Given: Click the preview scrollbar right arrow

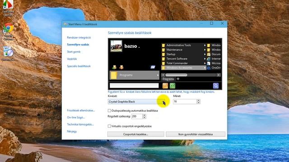Looking at the screenshot, I should click(x=218, y=75).
